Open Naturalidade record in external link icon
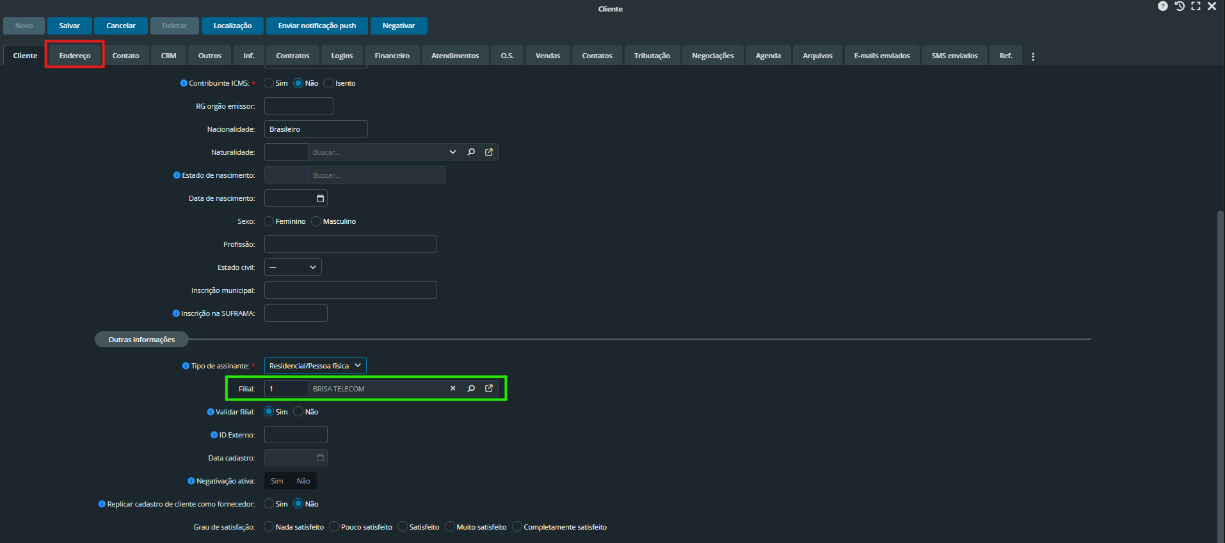Screen dimensions: 1225x543 pyautogui.click(x=489, y=152)
